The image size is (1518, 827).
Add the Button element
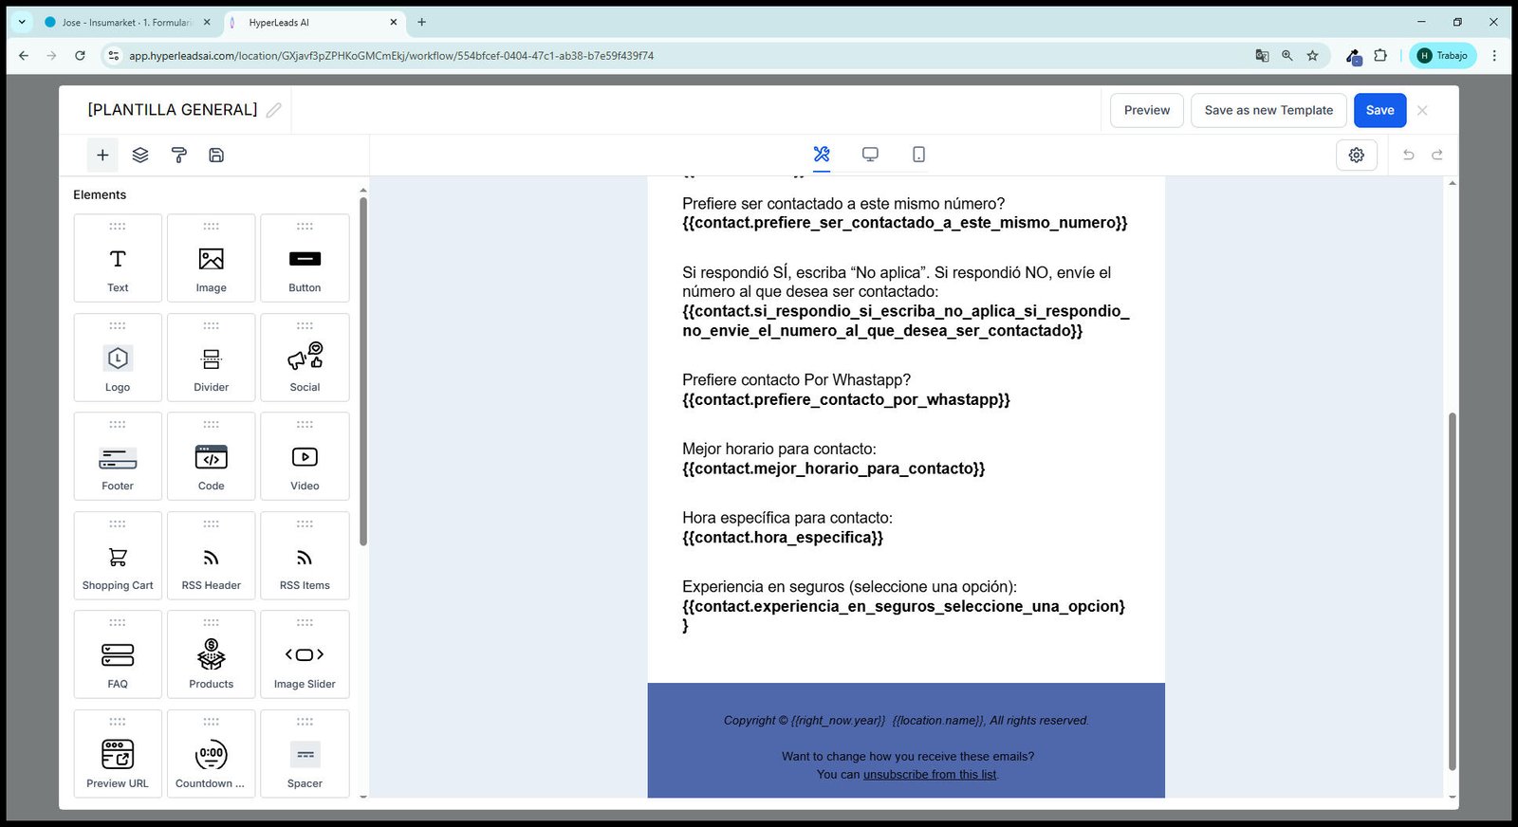[x=305, y=258]
